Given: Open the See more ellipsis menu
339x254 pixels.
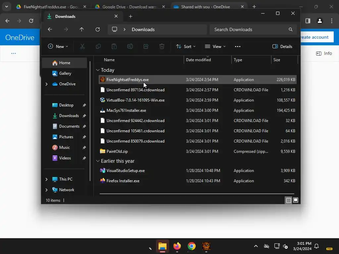Looking at the screenshot, I should pos(238,46).
